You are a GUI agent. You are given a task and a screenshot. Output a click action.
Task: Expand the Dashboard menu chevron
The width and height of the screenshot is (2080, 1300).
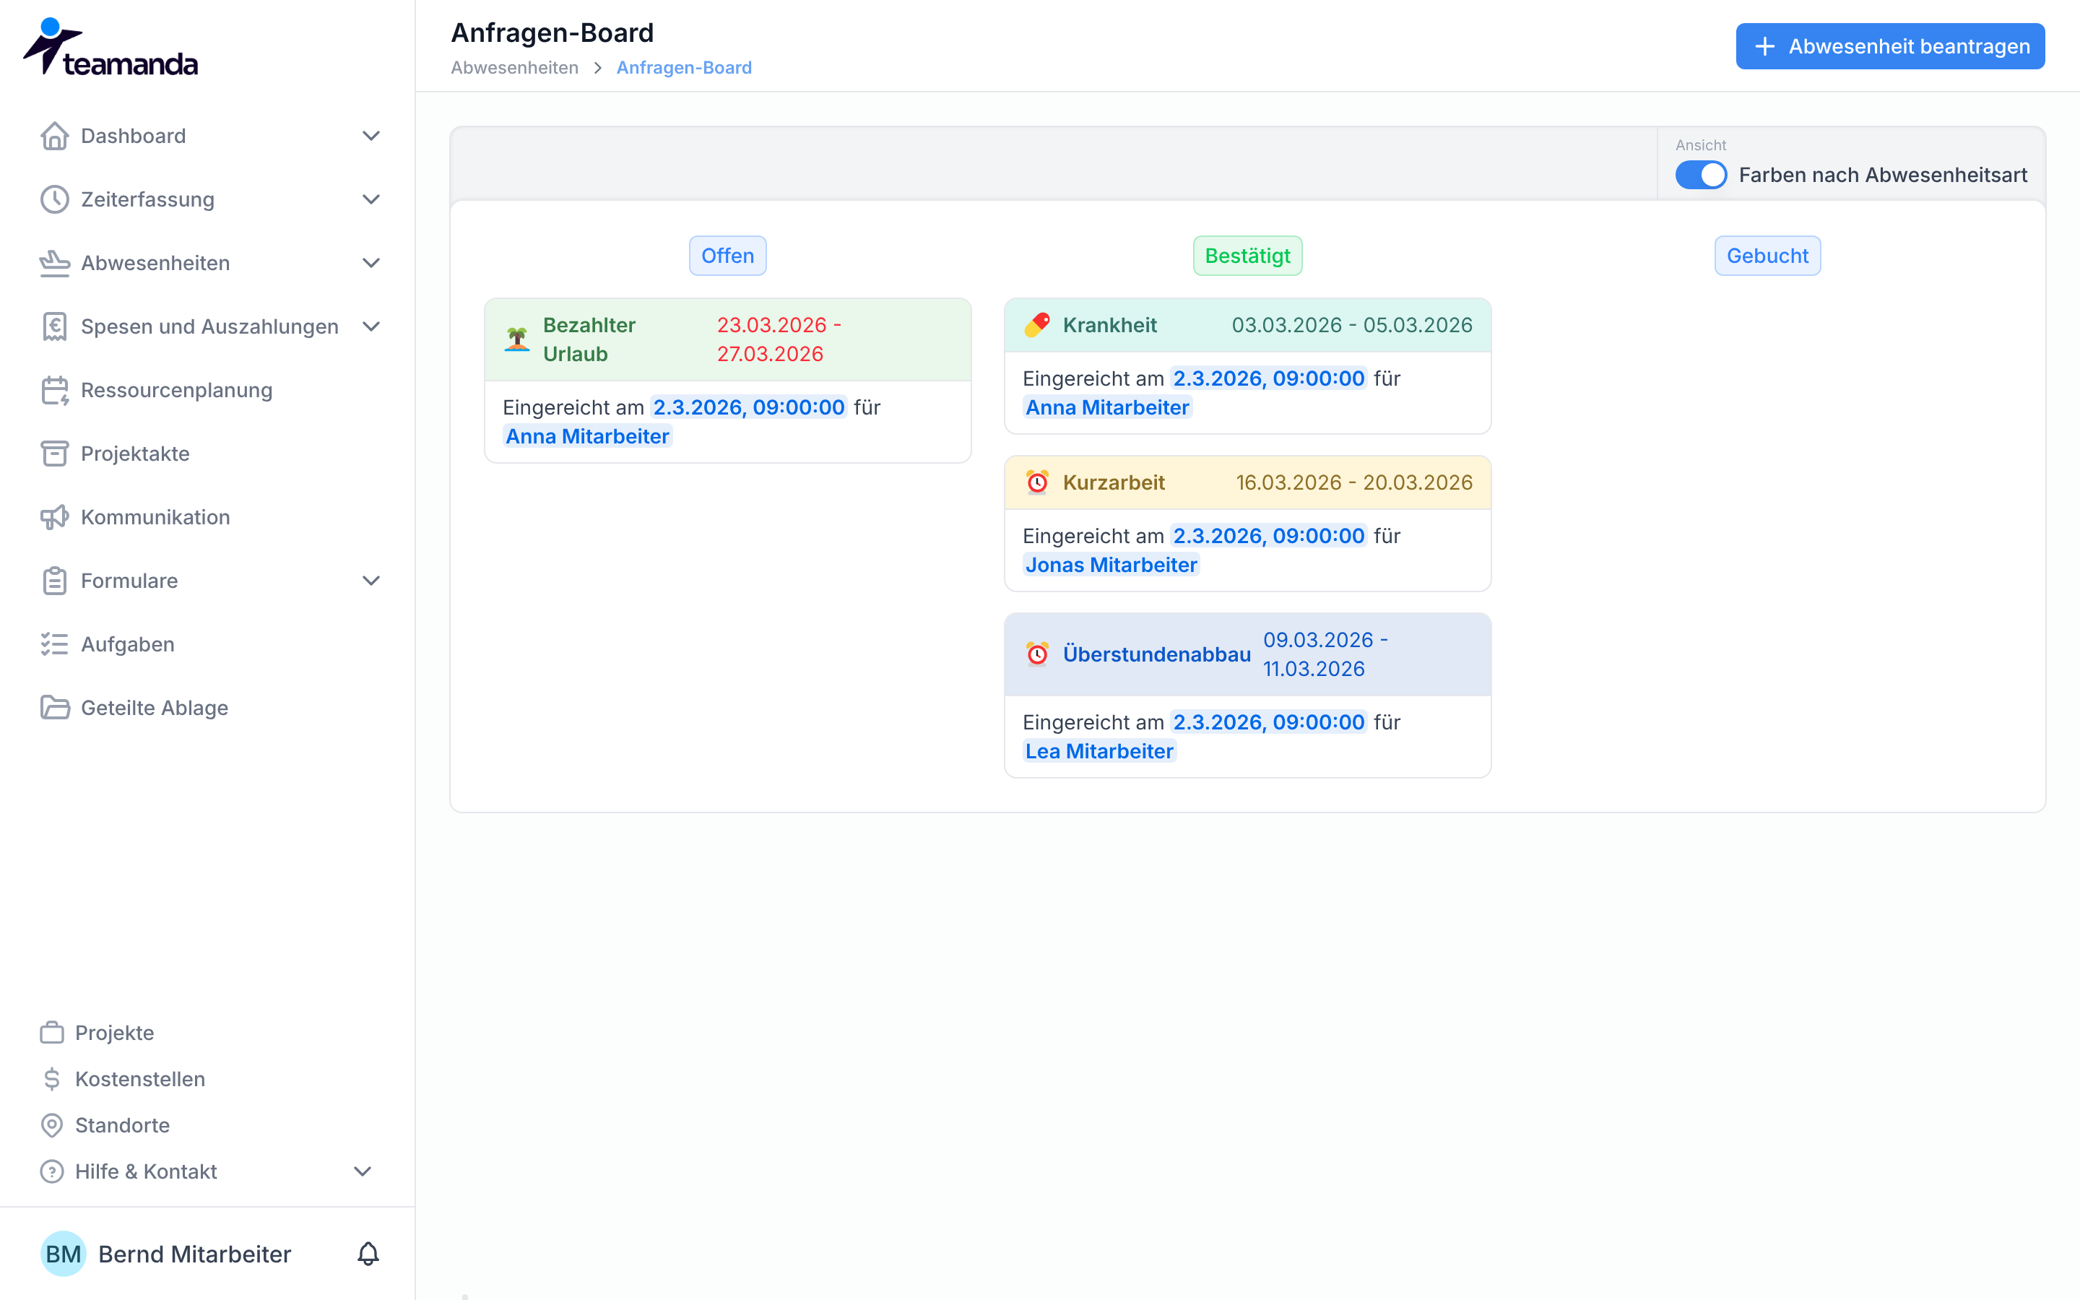point(371,136)
